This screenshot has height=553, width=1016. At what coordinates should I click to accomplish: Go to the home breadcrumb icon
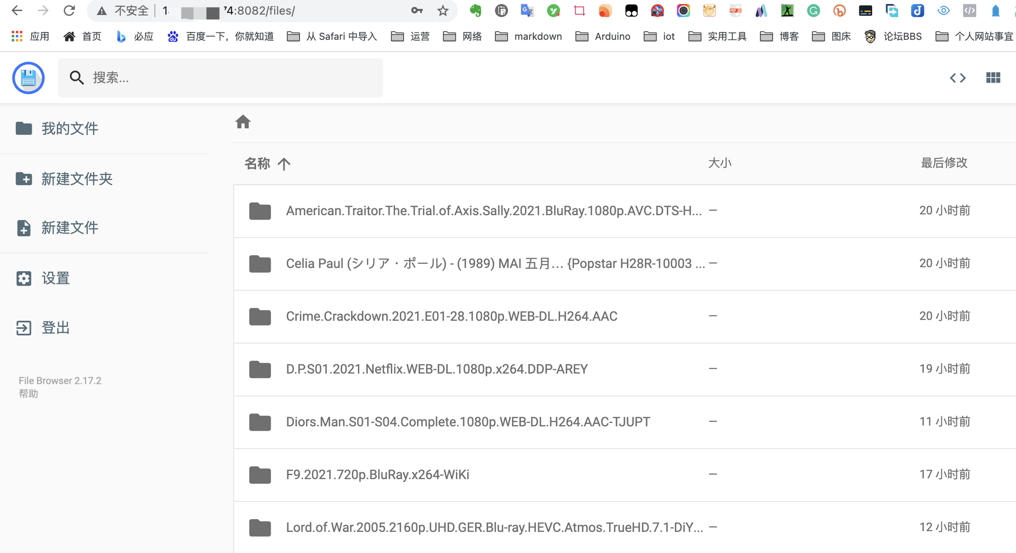(x=243, y=122)
